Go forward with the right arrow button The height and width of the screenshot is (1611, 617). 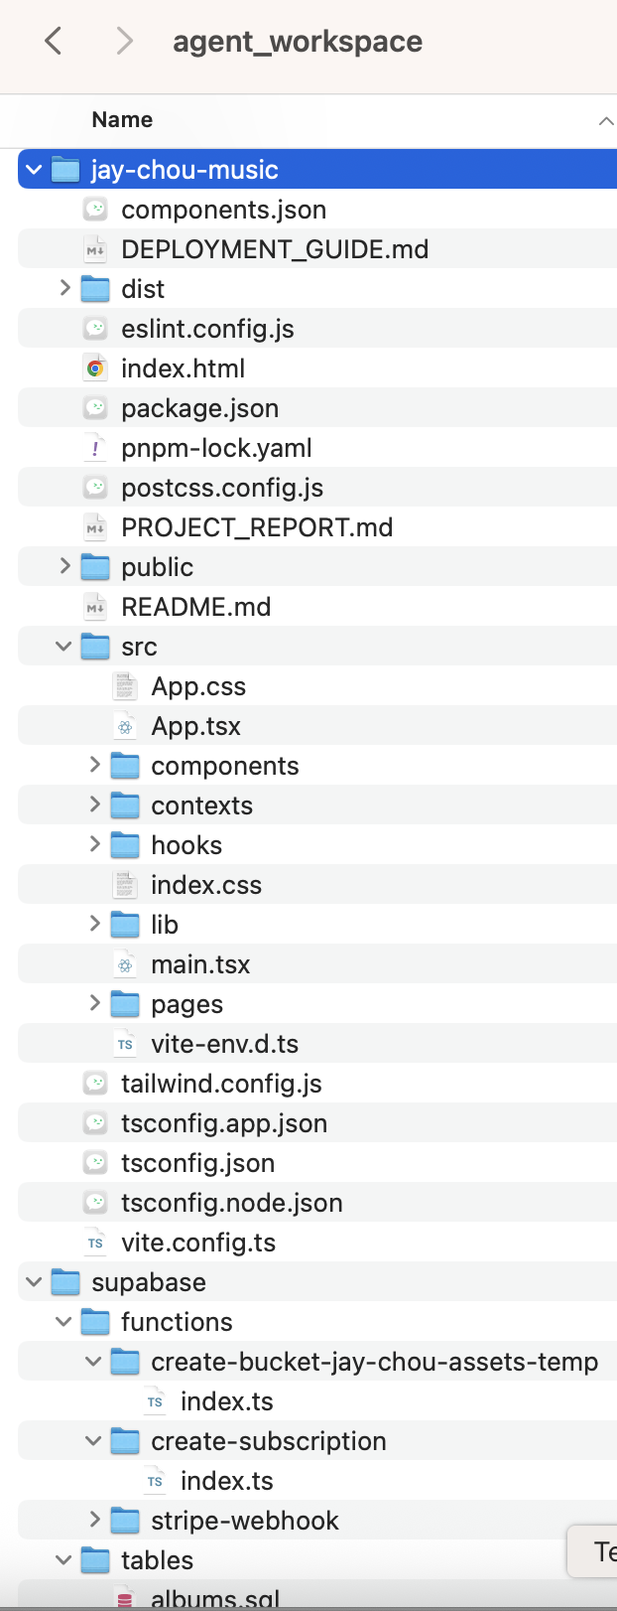(x=124, y=41)
